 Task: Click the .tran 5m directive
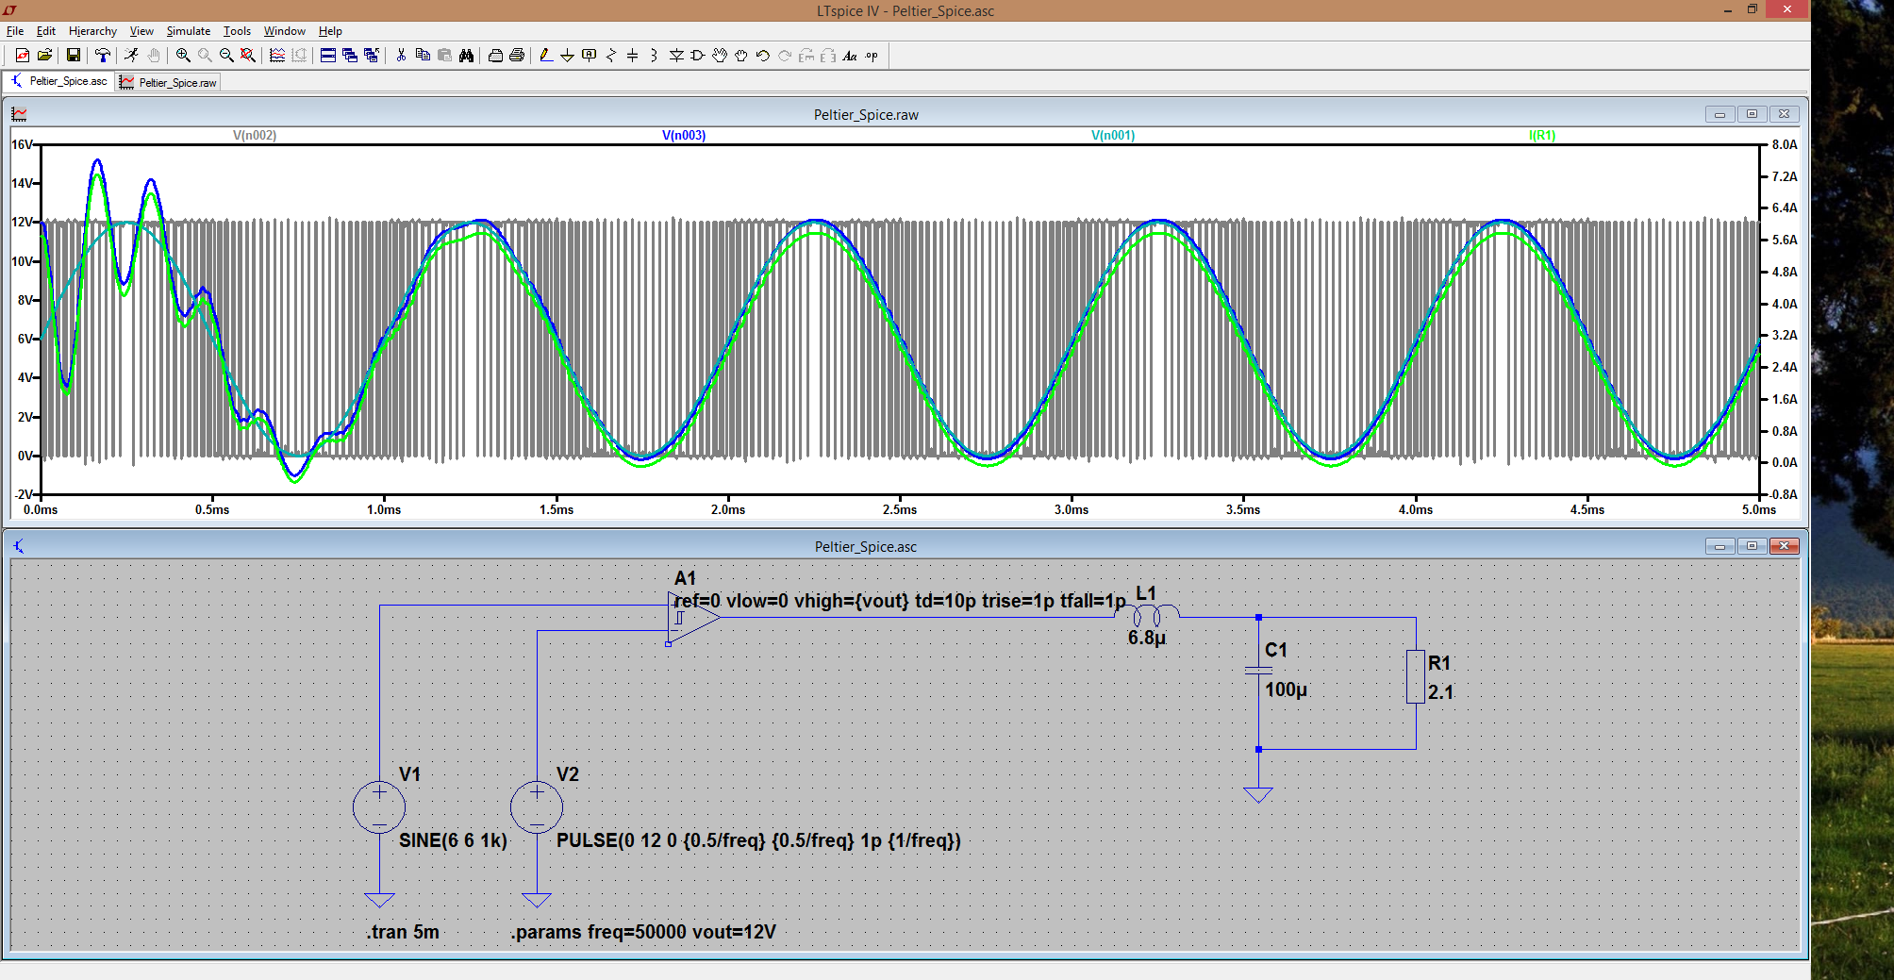[403, 932]
